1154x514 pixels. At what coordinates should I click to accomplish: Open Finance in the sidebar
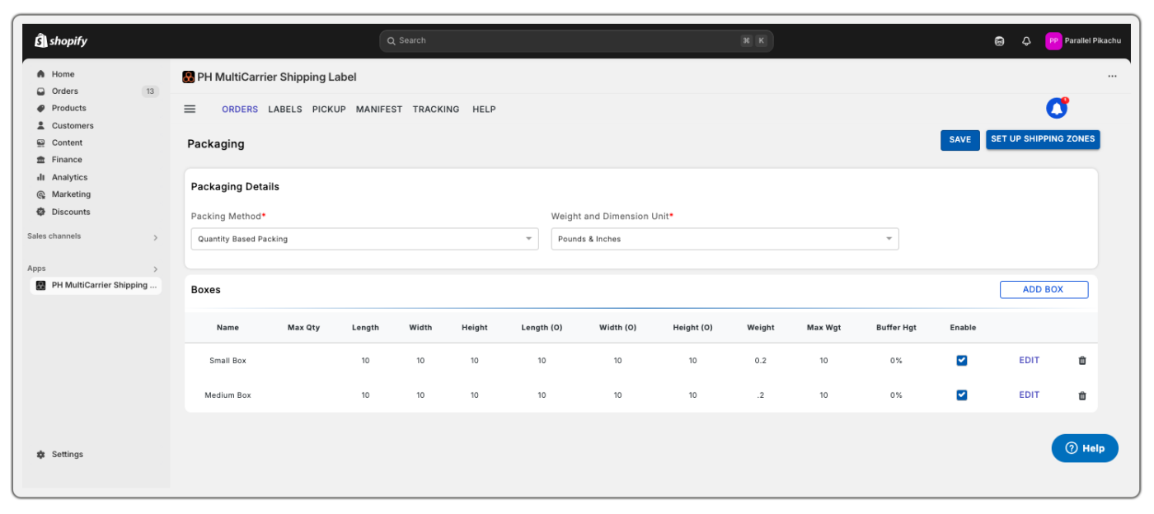coord(67,160)
